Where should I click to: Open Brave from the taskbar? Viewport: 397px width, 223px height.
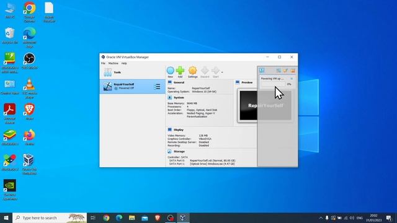click(x=158, y=217)
